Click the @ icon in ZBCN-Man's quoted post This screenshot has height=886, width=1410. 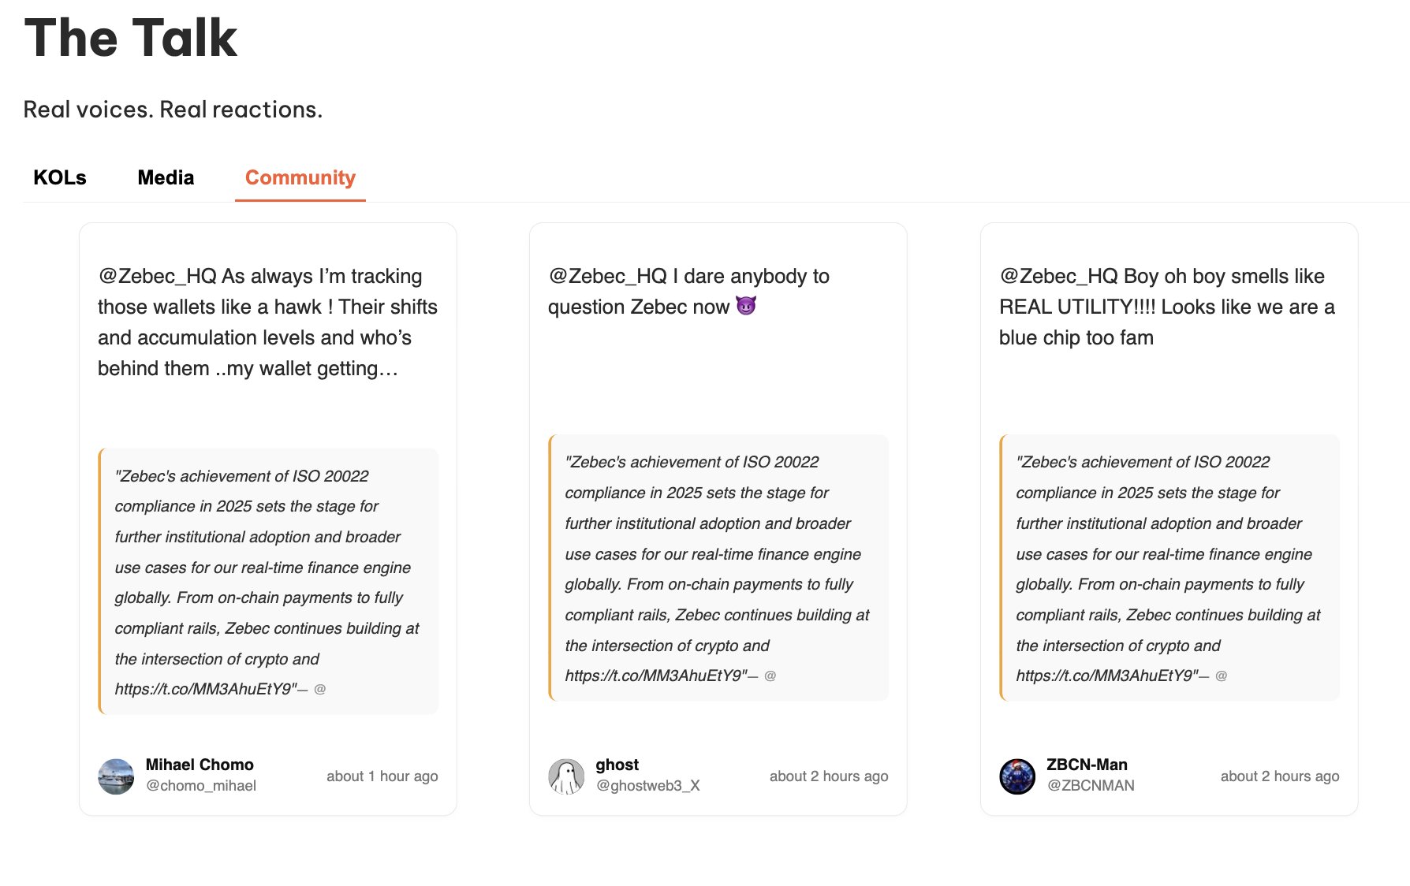coord(1222,676)
